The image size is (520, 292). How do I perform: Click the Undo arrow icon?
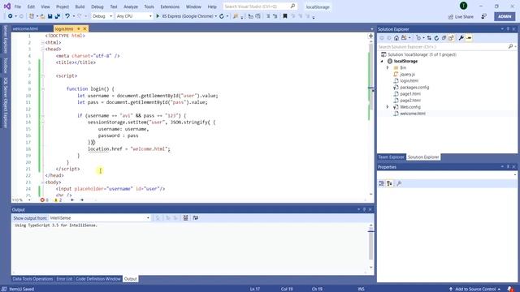[x=67, y=16]
